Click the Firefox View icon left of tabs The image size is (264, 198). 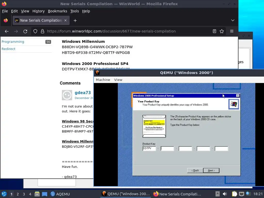[x=6, y=20]
